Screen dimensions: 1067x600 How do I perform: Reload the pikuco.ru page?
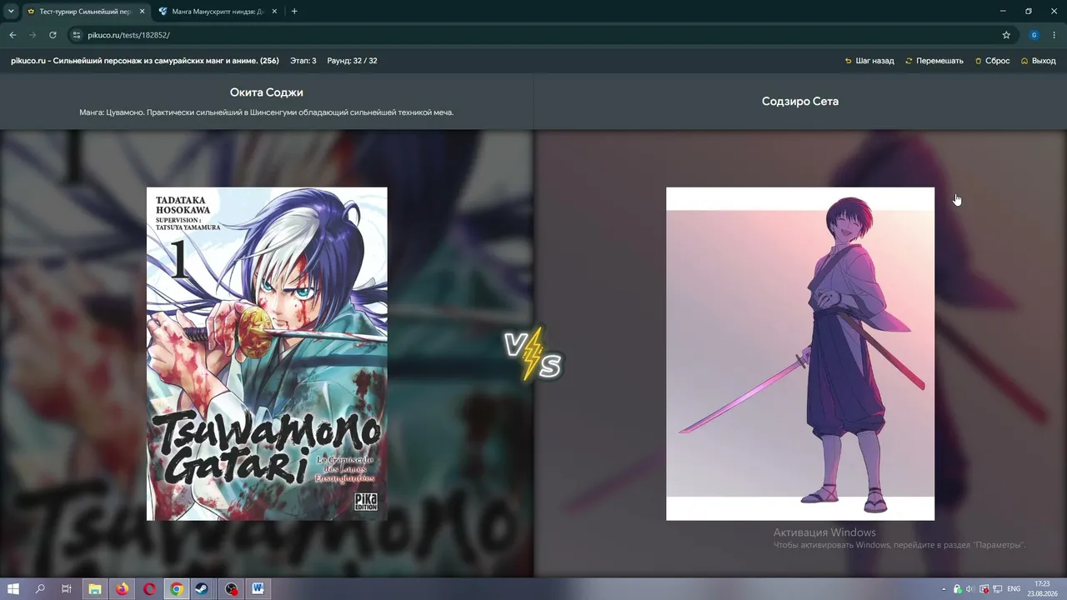pyautogui.click(x=53, y=35)
